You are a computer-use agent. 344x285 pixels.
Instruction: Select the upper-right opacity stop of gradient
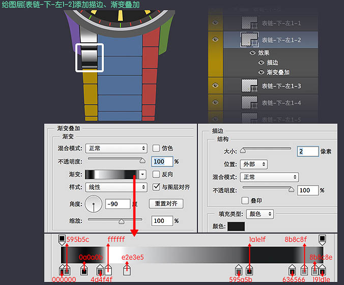(322, 240)
